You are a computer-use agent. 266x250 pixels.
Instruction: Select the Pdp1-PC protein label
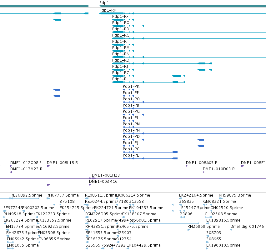point(131,149)
